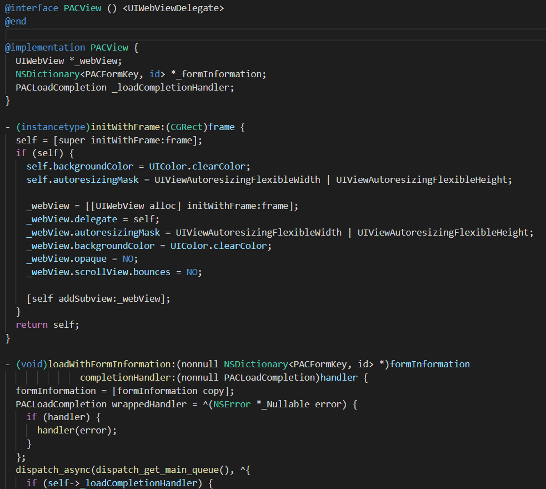Image resolution: width=546 pixels, height=489 pixels.
Task: Click the @interface keyword on first line
Action: click(31, 8)
